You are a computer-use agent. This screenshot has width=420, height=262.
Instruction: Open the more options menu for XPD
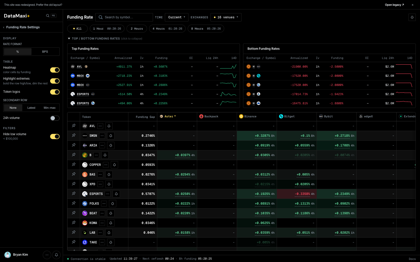[100, 184]
